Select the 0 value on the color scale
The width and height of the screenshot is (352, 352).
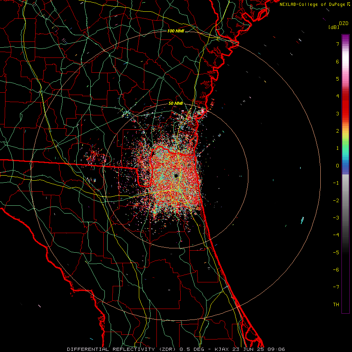(338, 166)
